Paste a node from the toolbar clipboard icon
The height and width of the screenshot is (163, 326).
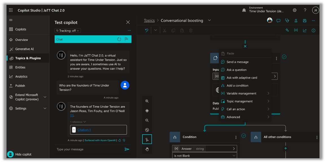tap(182, 30)
